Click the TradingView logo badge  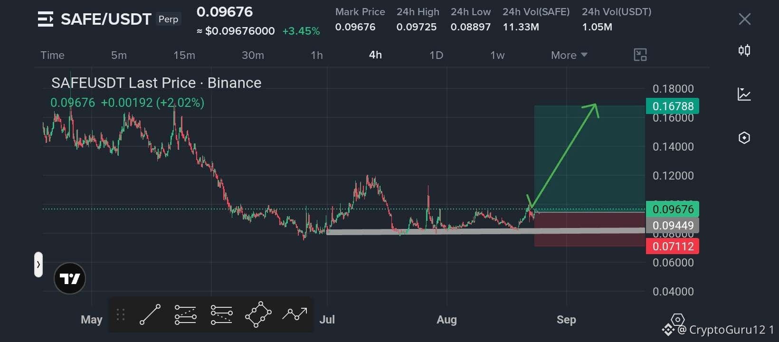(x=70, y=278)
